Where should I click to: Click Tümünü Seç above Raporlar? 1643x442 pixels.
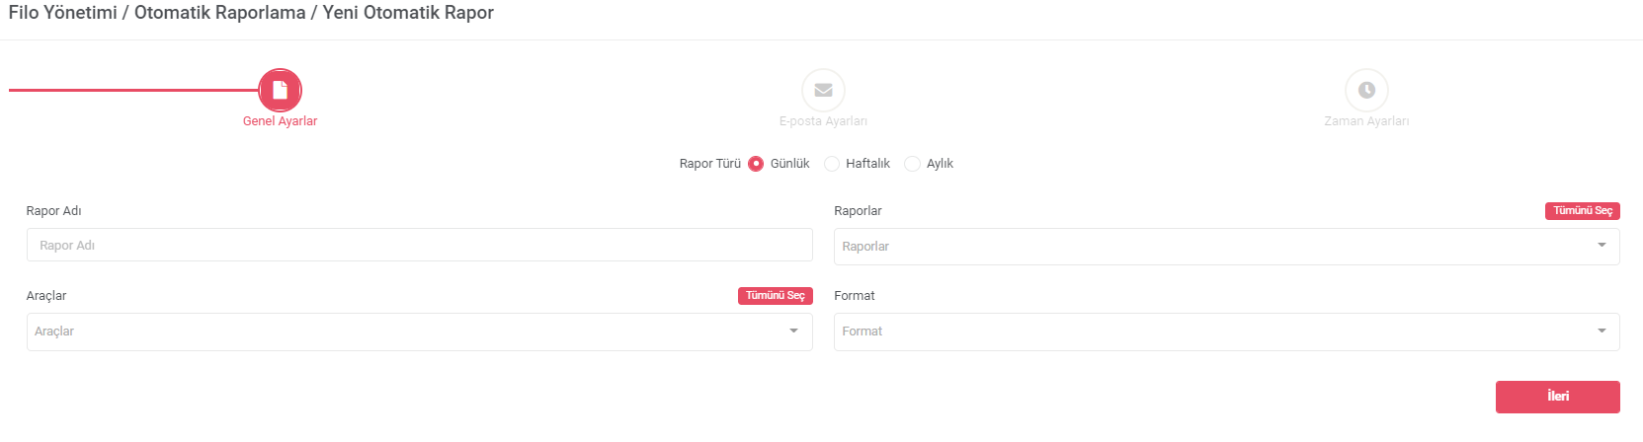[x=1583, y=211]
